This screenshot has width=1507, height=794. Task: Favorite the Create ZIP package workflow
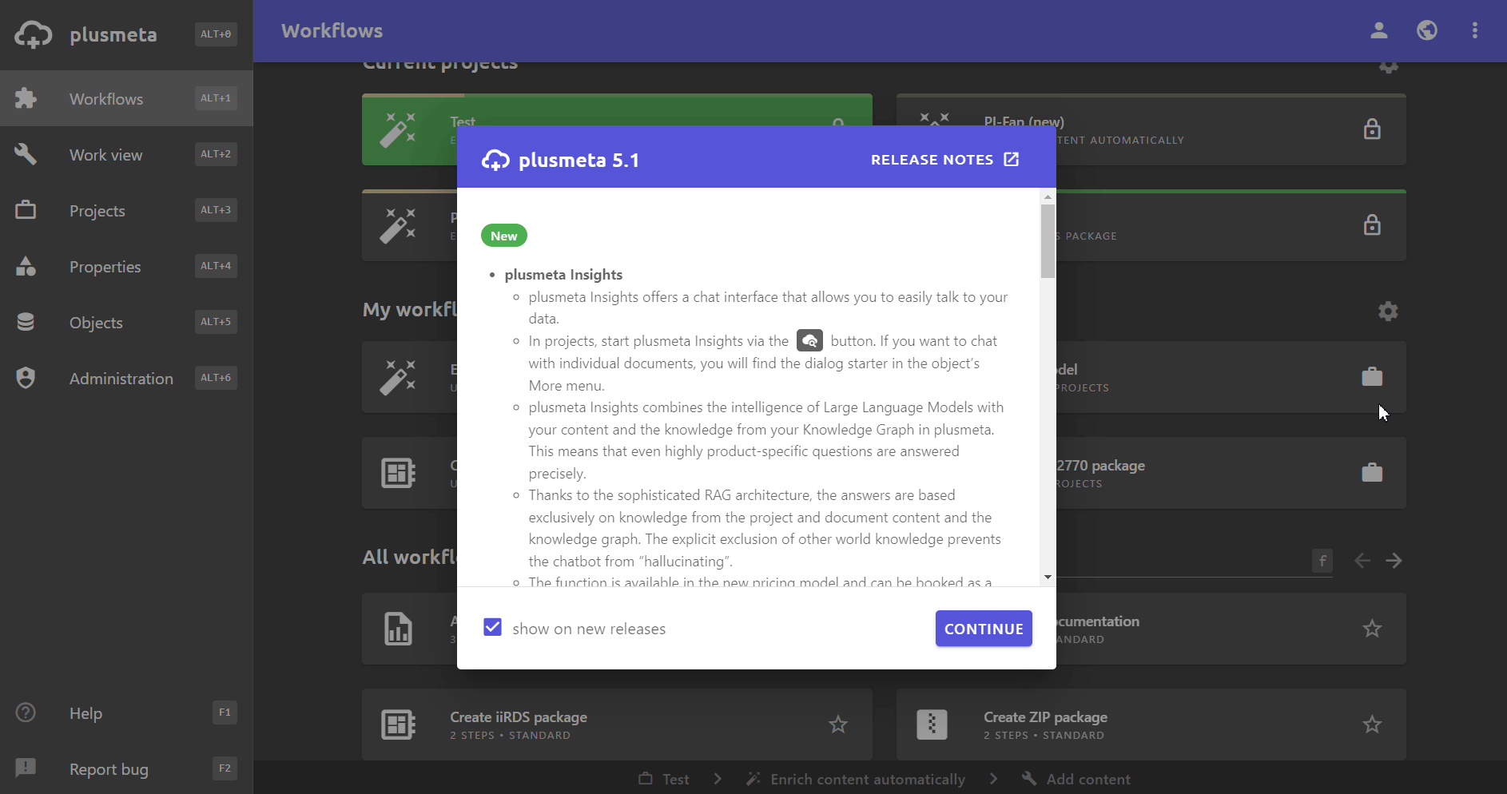[x=1372, y=725]
